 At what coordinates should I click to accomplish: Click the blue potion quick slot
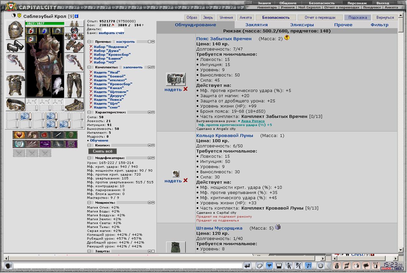pos(45,31)
